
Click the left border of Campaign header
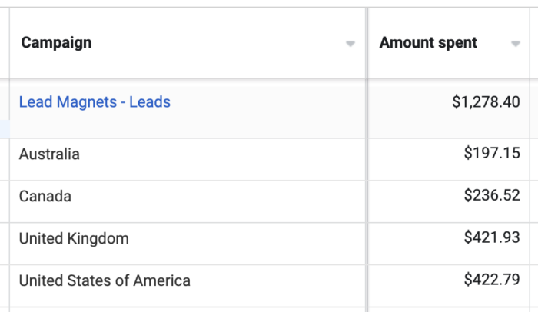point(9,43)
